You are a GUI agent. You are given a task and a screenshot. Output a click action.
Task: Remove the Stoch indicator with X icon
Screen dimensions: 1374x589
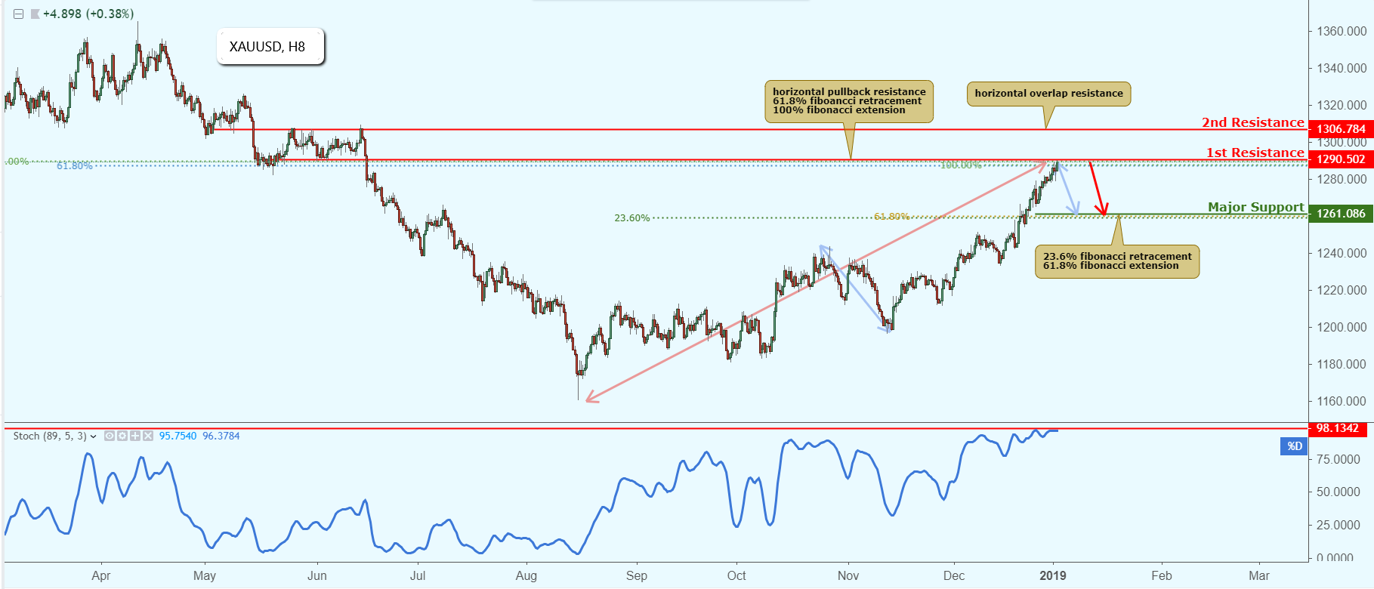tap(148, 436)
